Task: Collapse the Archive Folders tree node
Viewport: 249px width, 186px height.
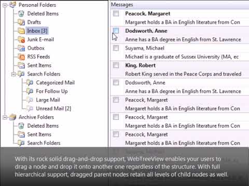Action: (x=5, y=117)
